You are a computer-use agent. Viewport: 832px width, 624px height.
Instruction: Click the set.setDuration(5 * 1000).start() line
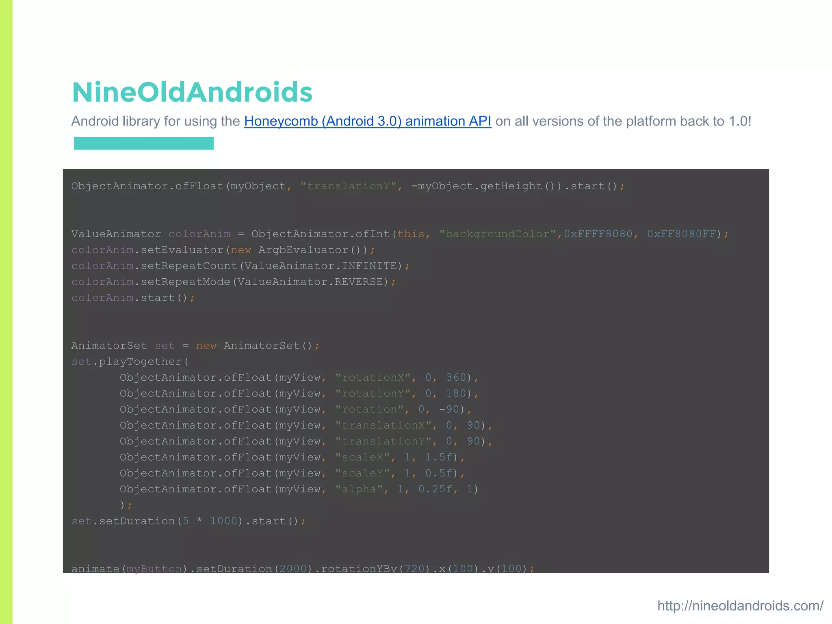coord(188,521)
